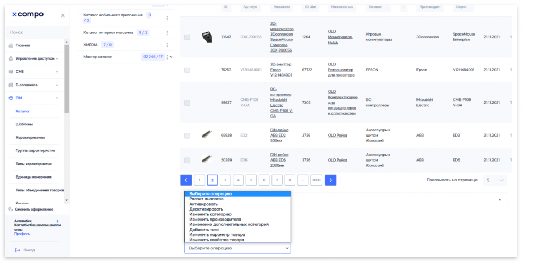Go to previous page arrow button

pos(186,180)
